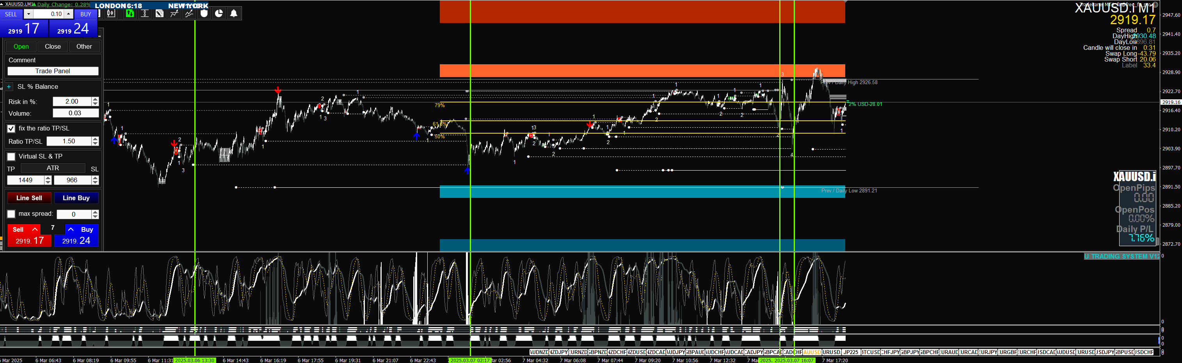Select the AUDJPY symbol tab
This screenshot has height=363, width=1182.
click(x=675, y=352)
